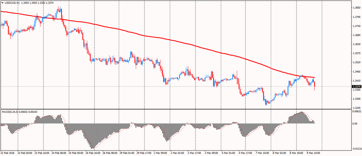Click the 23 Feb 16:00 time label
The image size is (362, 156).
(x=42, y=153)
